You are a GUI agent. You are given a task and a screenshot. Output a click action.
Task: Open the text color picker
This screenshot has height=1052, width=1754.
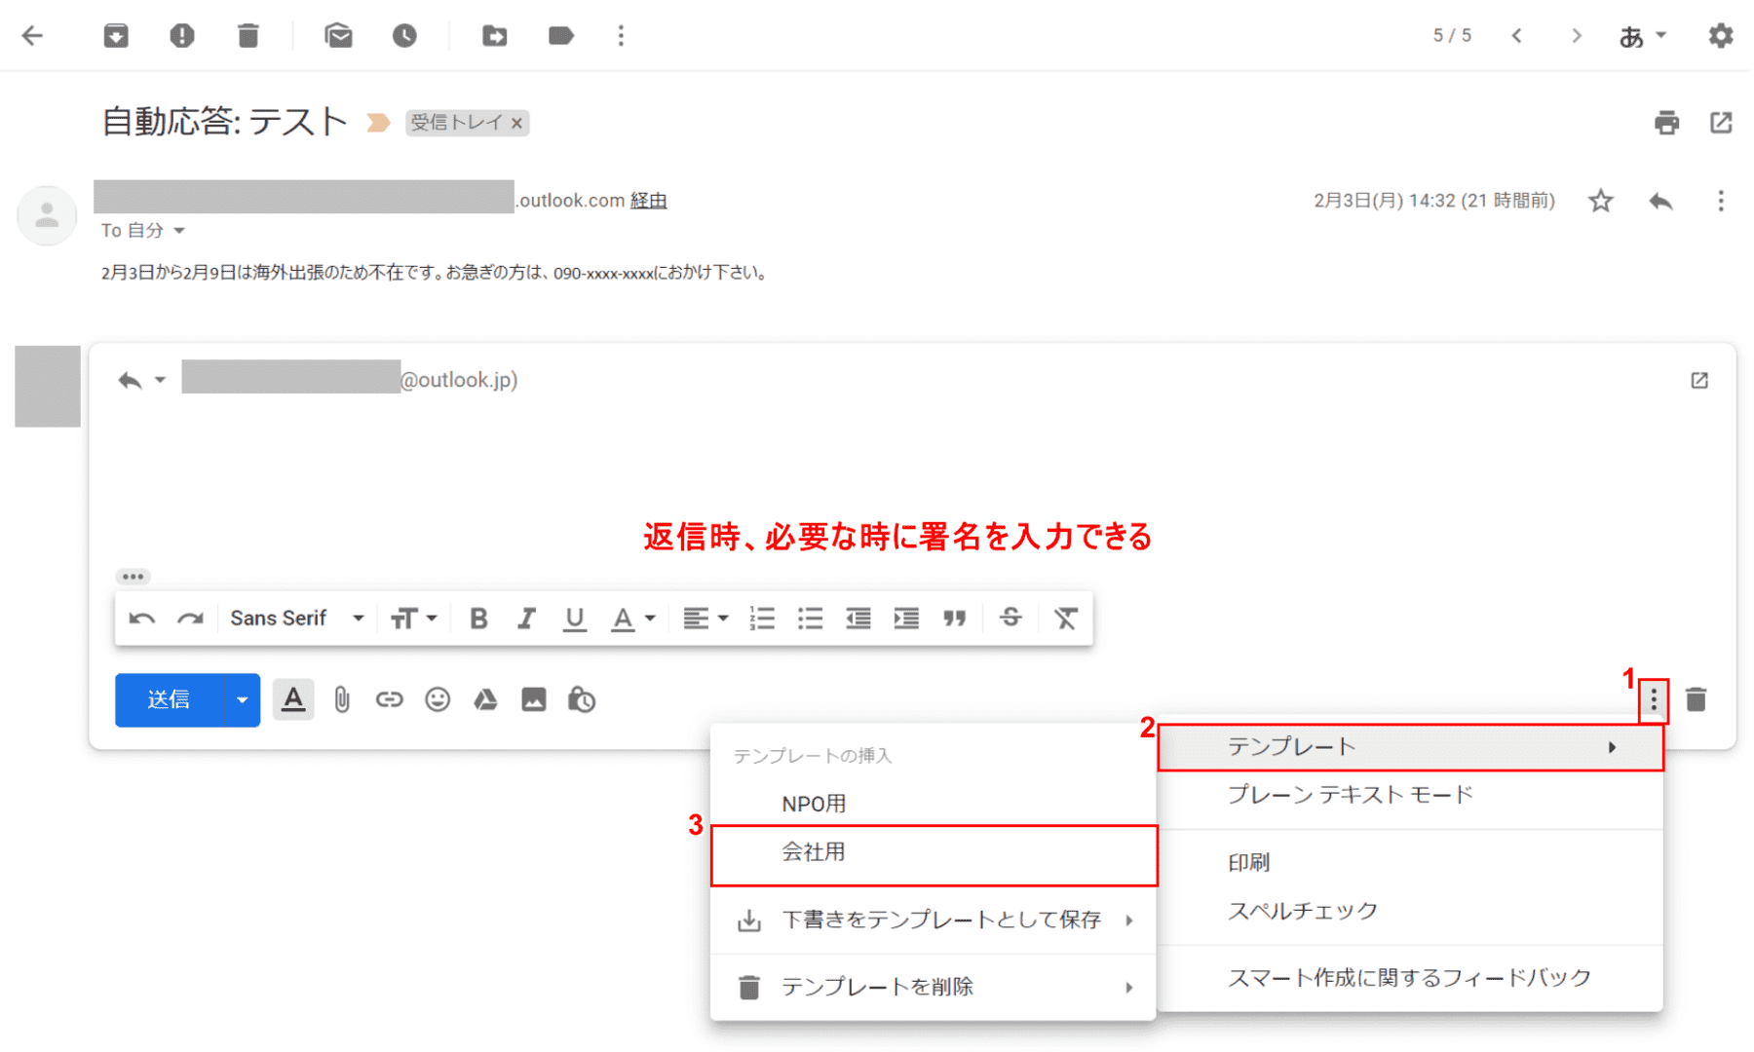coord(632,619)
